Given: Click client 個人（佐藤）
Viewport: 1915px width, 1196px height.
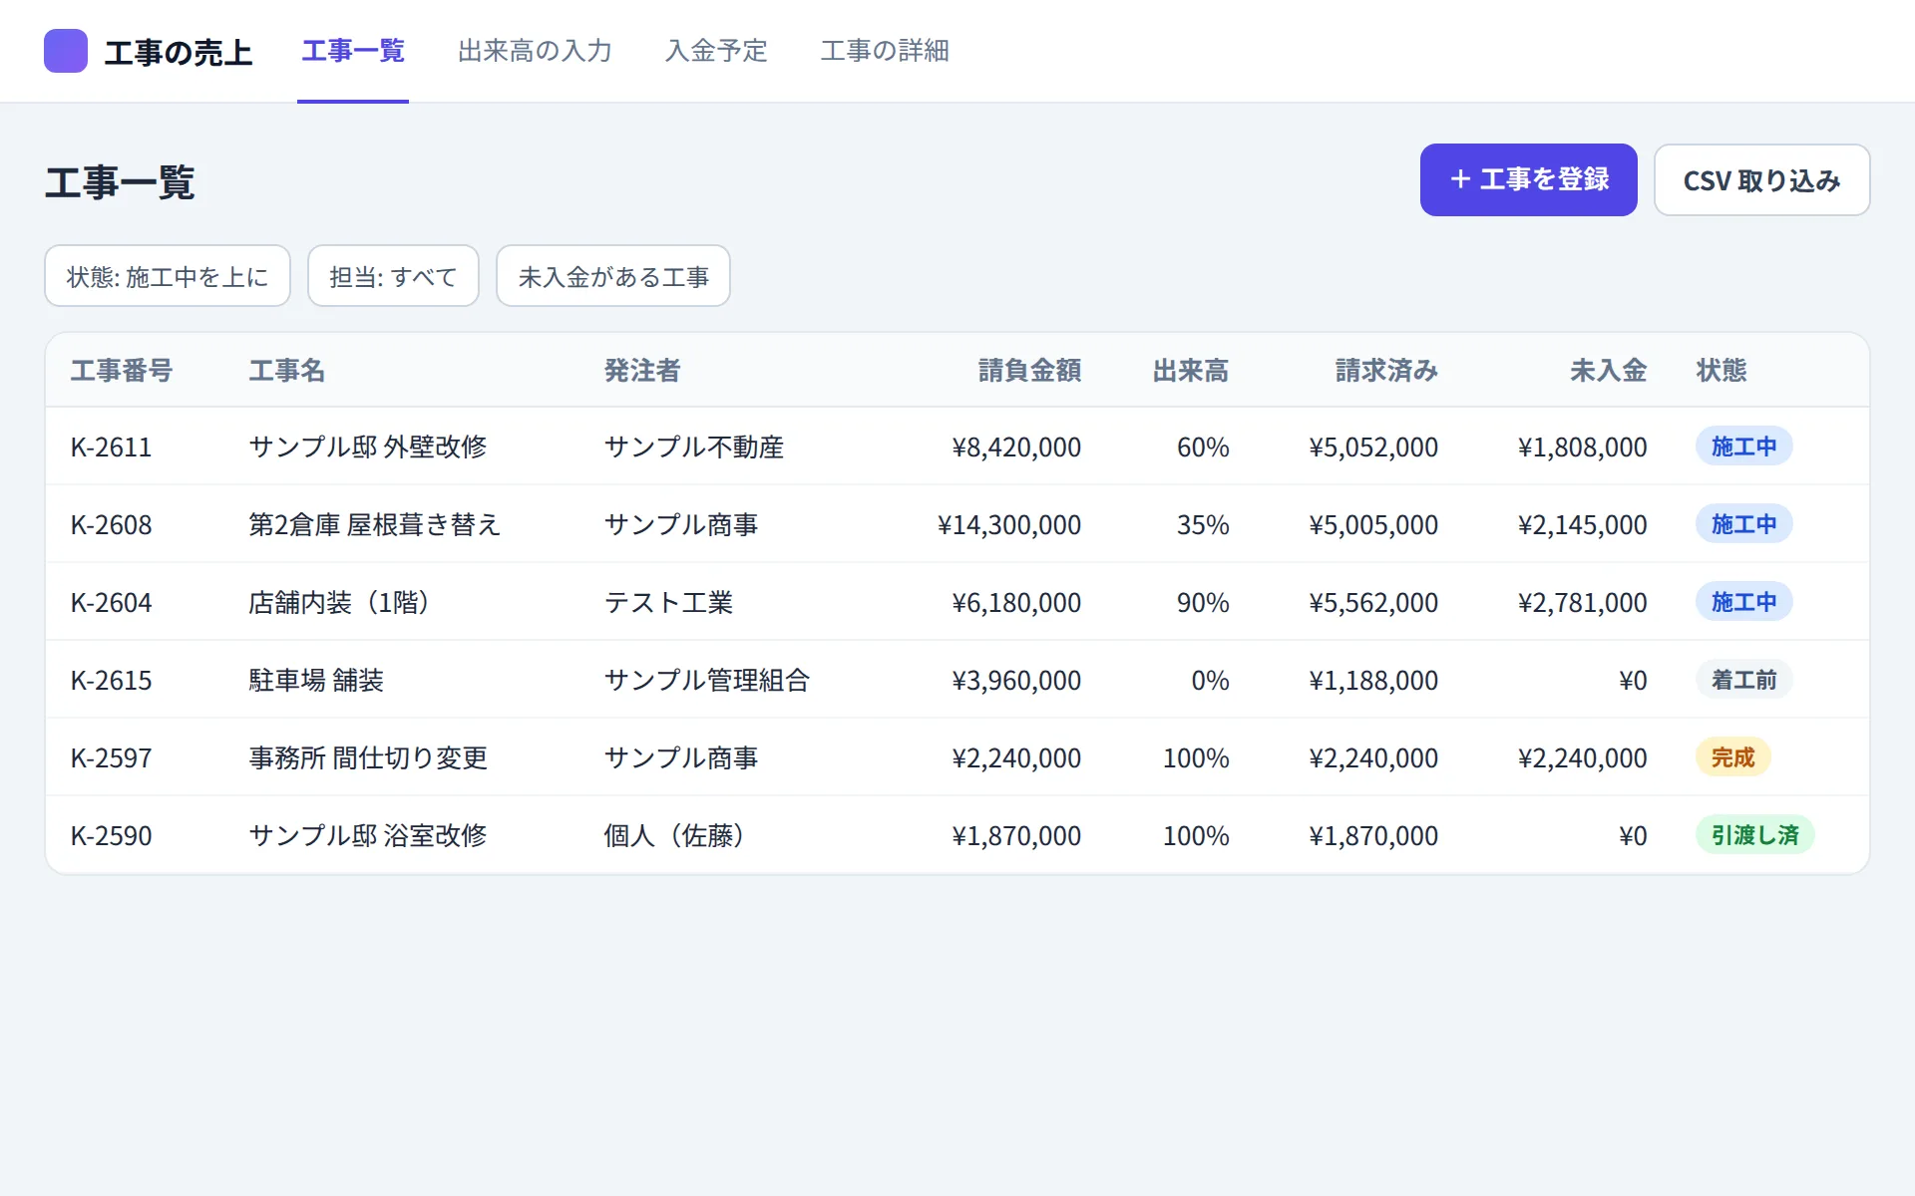Looking at the screenshot, I should pyautogui.click(x=674, y=835).
